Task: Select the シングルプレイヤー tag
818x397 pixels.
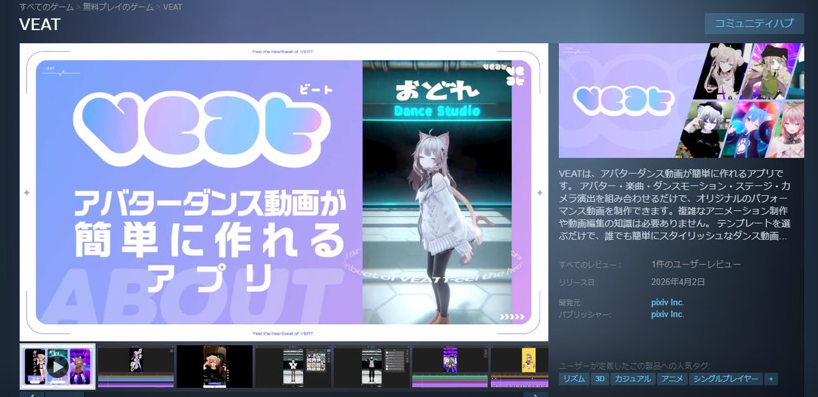Action: pos(726,379)
